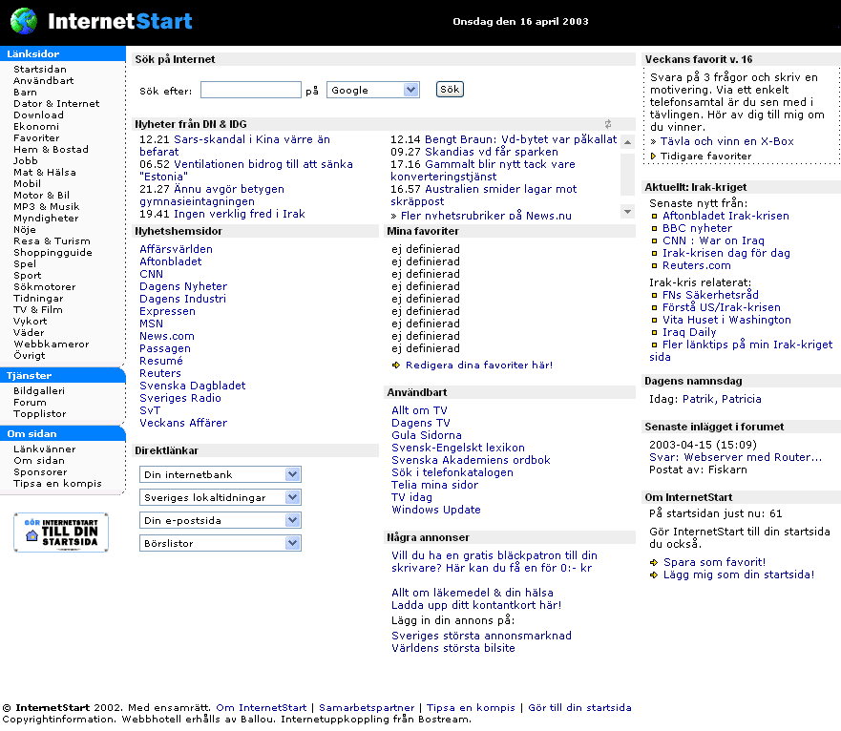Open the Sveriges Radio link
The image size is (841, 731).
180,398
